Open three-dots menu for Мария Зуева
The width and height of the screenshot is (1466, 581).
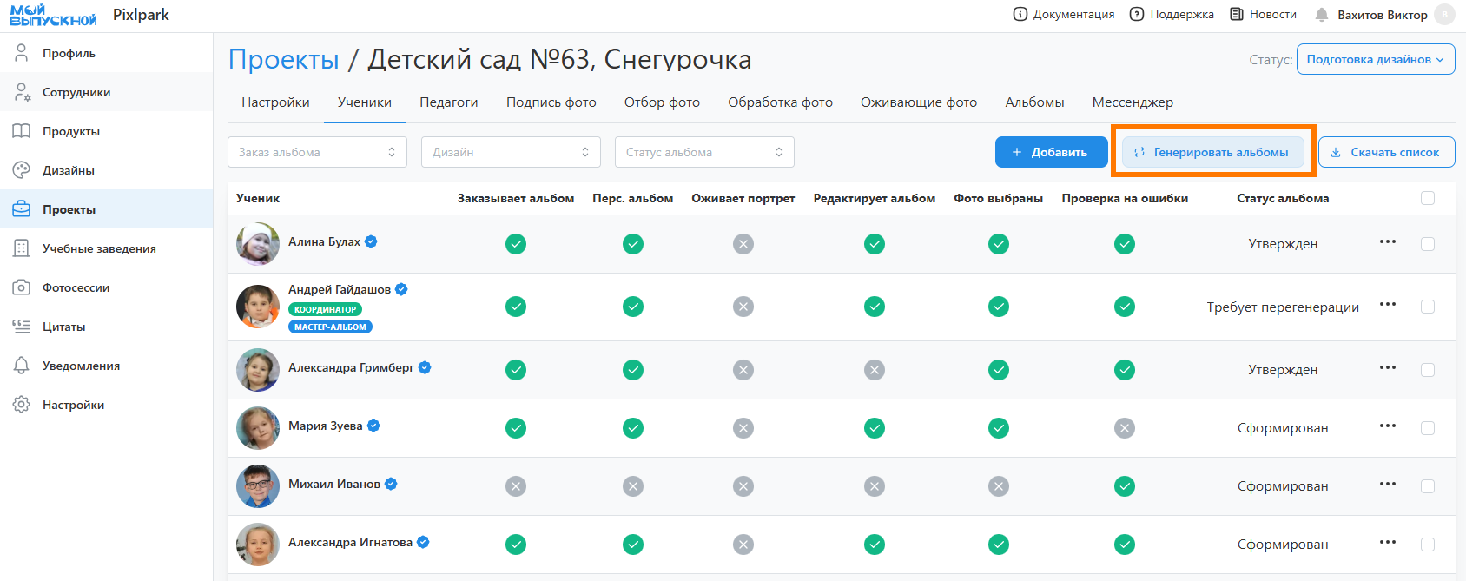(1388, 426)
